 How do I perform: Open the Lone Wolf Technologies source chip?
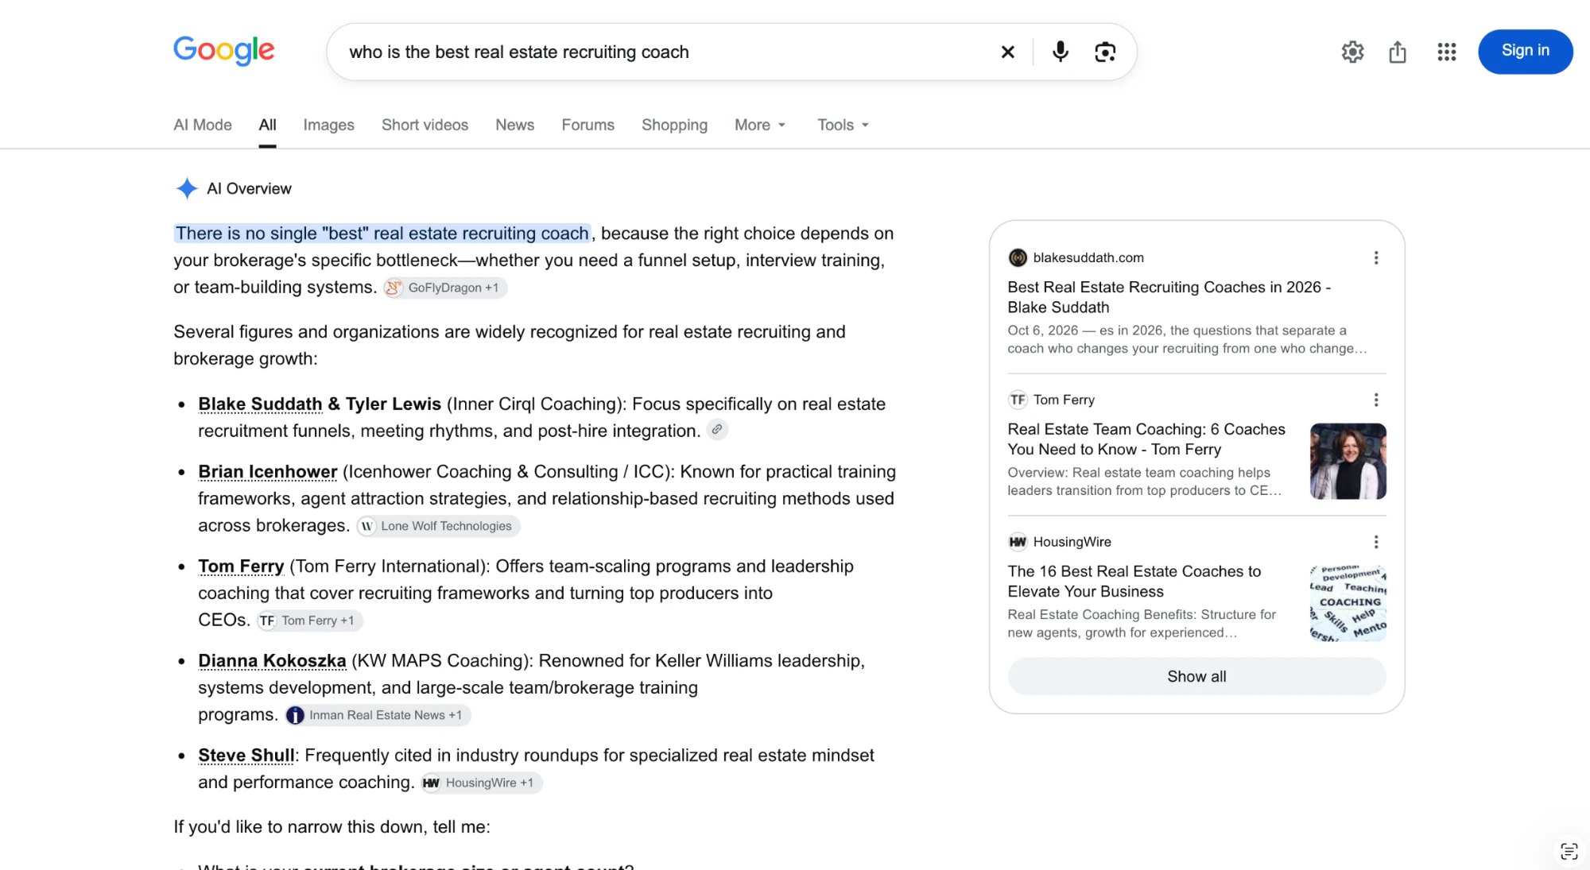tap(438, 526)
